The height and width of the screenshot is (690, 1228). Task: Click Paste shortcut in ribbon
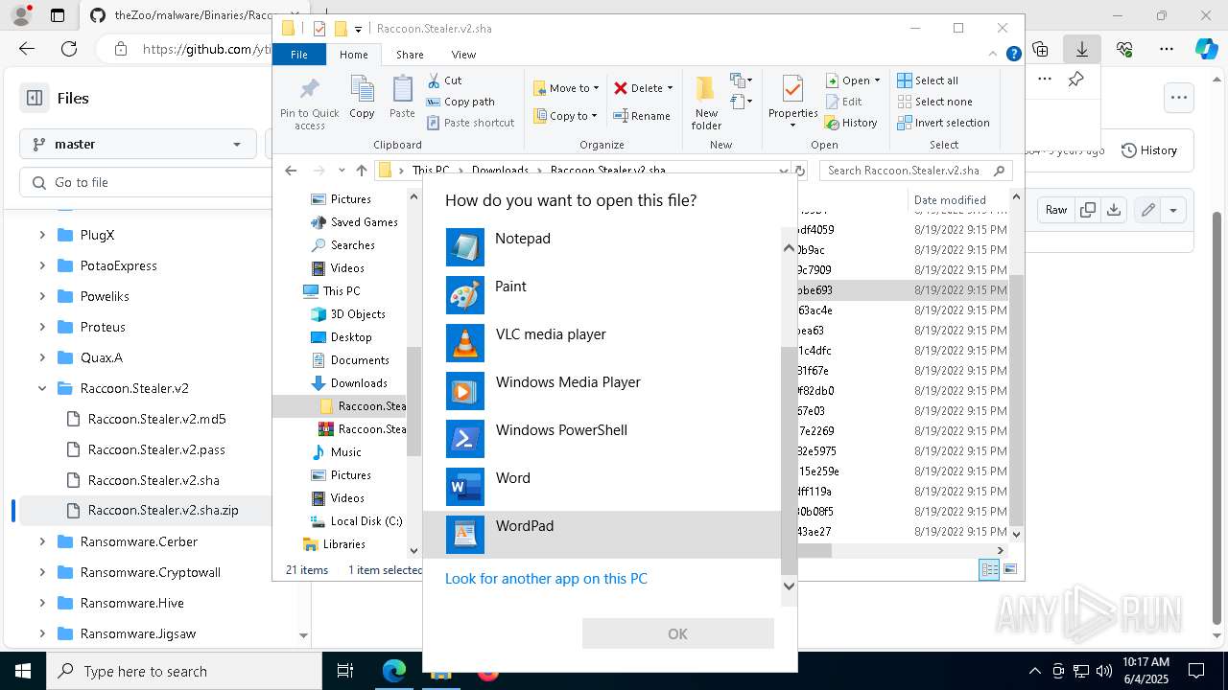[x=470, y=123]
